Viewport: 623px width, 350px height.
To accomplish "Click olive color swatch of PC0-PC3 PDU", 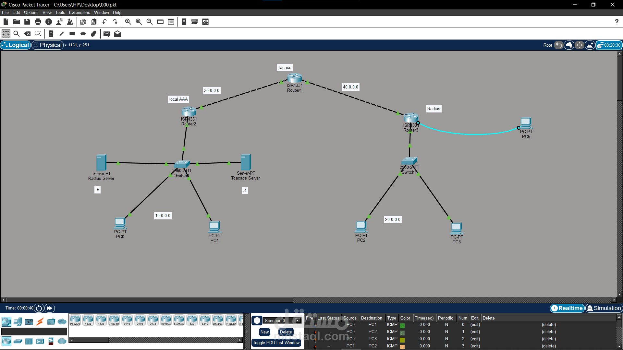I will [x=402, y=340].
